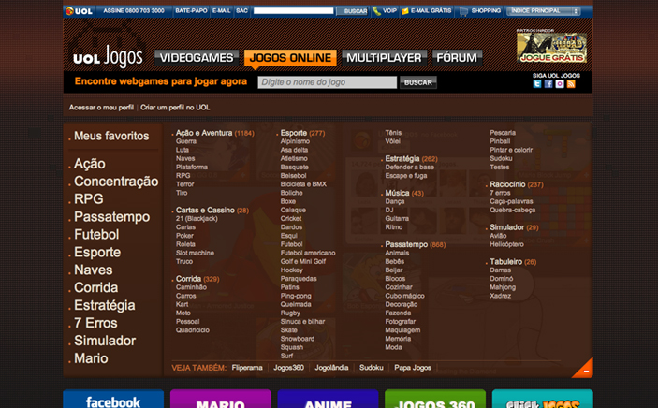This screenshot has height=408, width=658.
Task: Open the Índice Principal dropdown
Action: pos(544,11)
